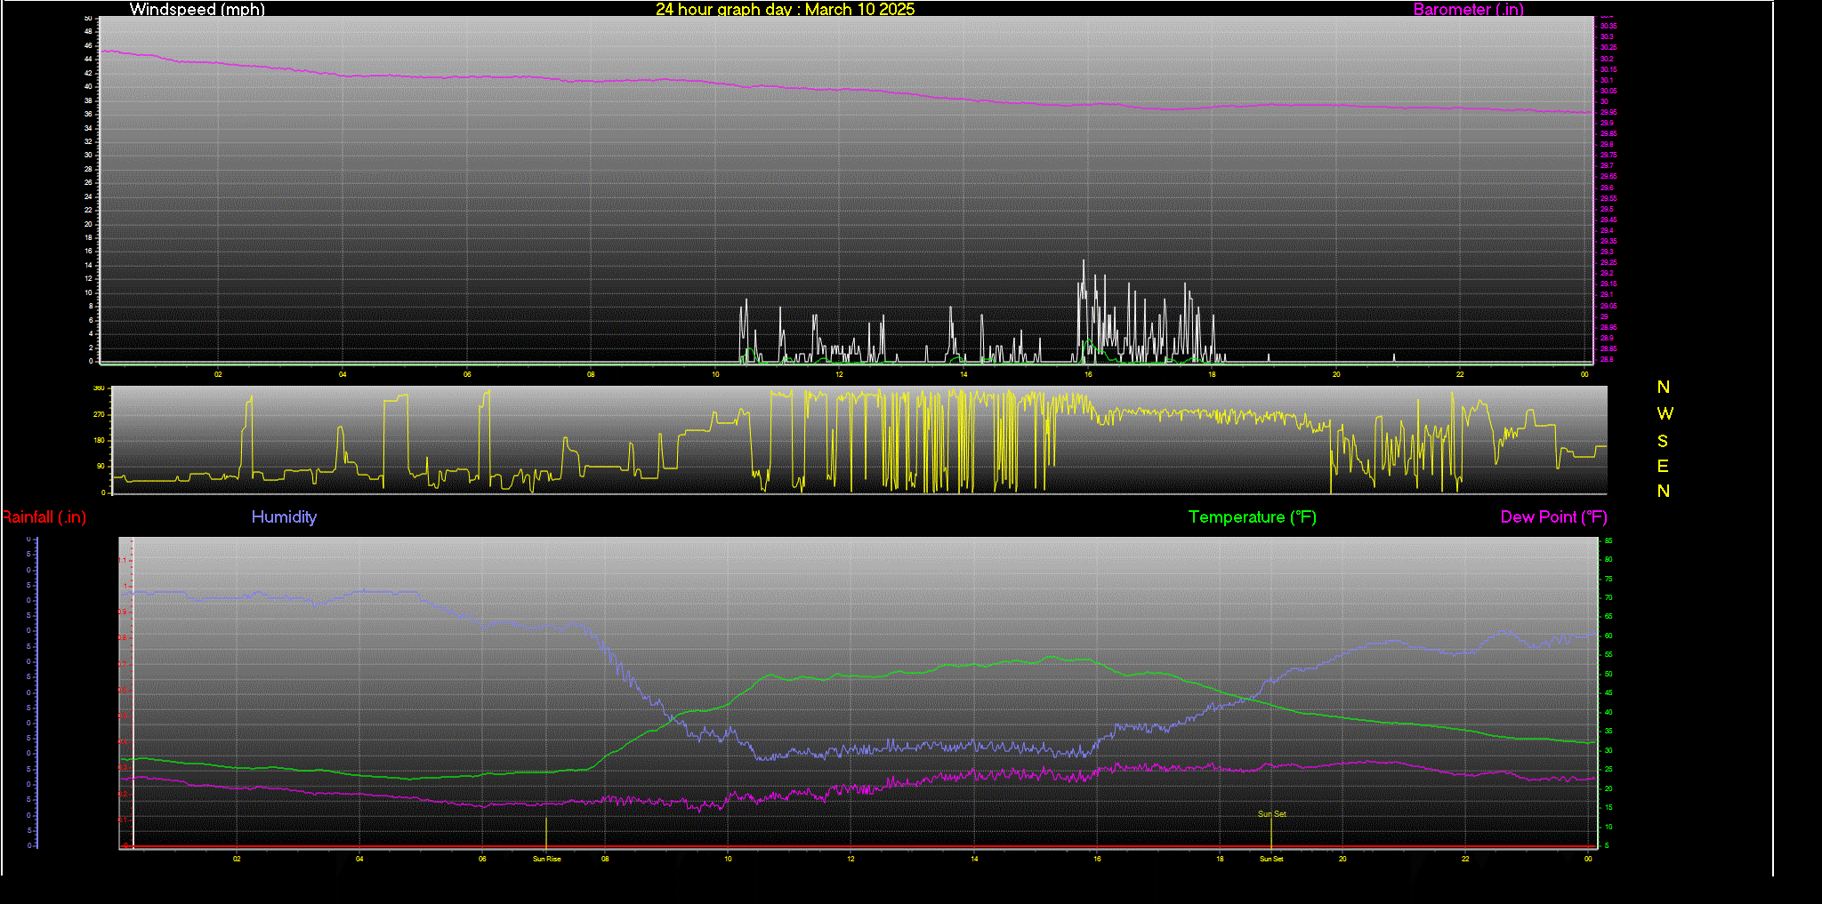
Task: Click the "22" hour label under the temperature graph
Action: pos(1465,859)
